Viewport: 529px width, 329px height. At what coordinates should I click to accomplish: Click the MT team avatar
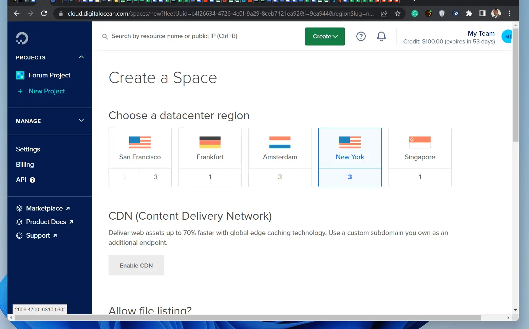tap(507, 36)
